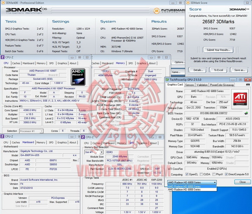The image size is (252, 214).
Task: Click the CPU-Z icon in the top CPU window title
Action: point(2,57)
